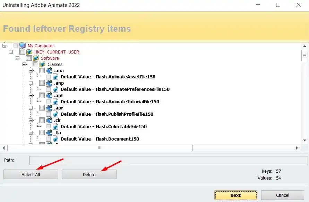Click the HKEY_CURRENT_USER registry icon

pyautogui.click(x=29, y=52)
